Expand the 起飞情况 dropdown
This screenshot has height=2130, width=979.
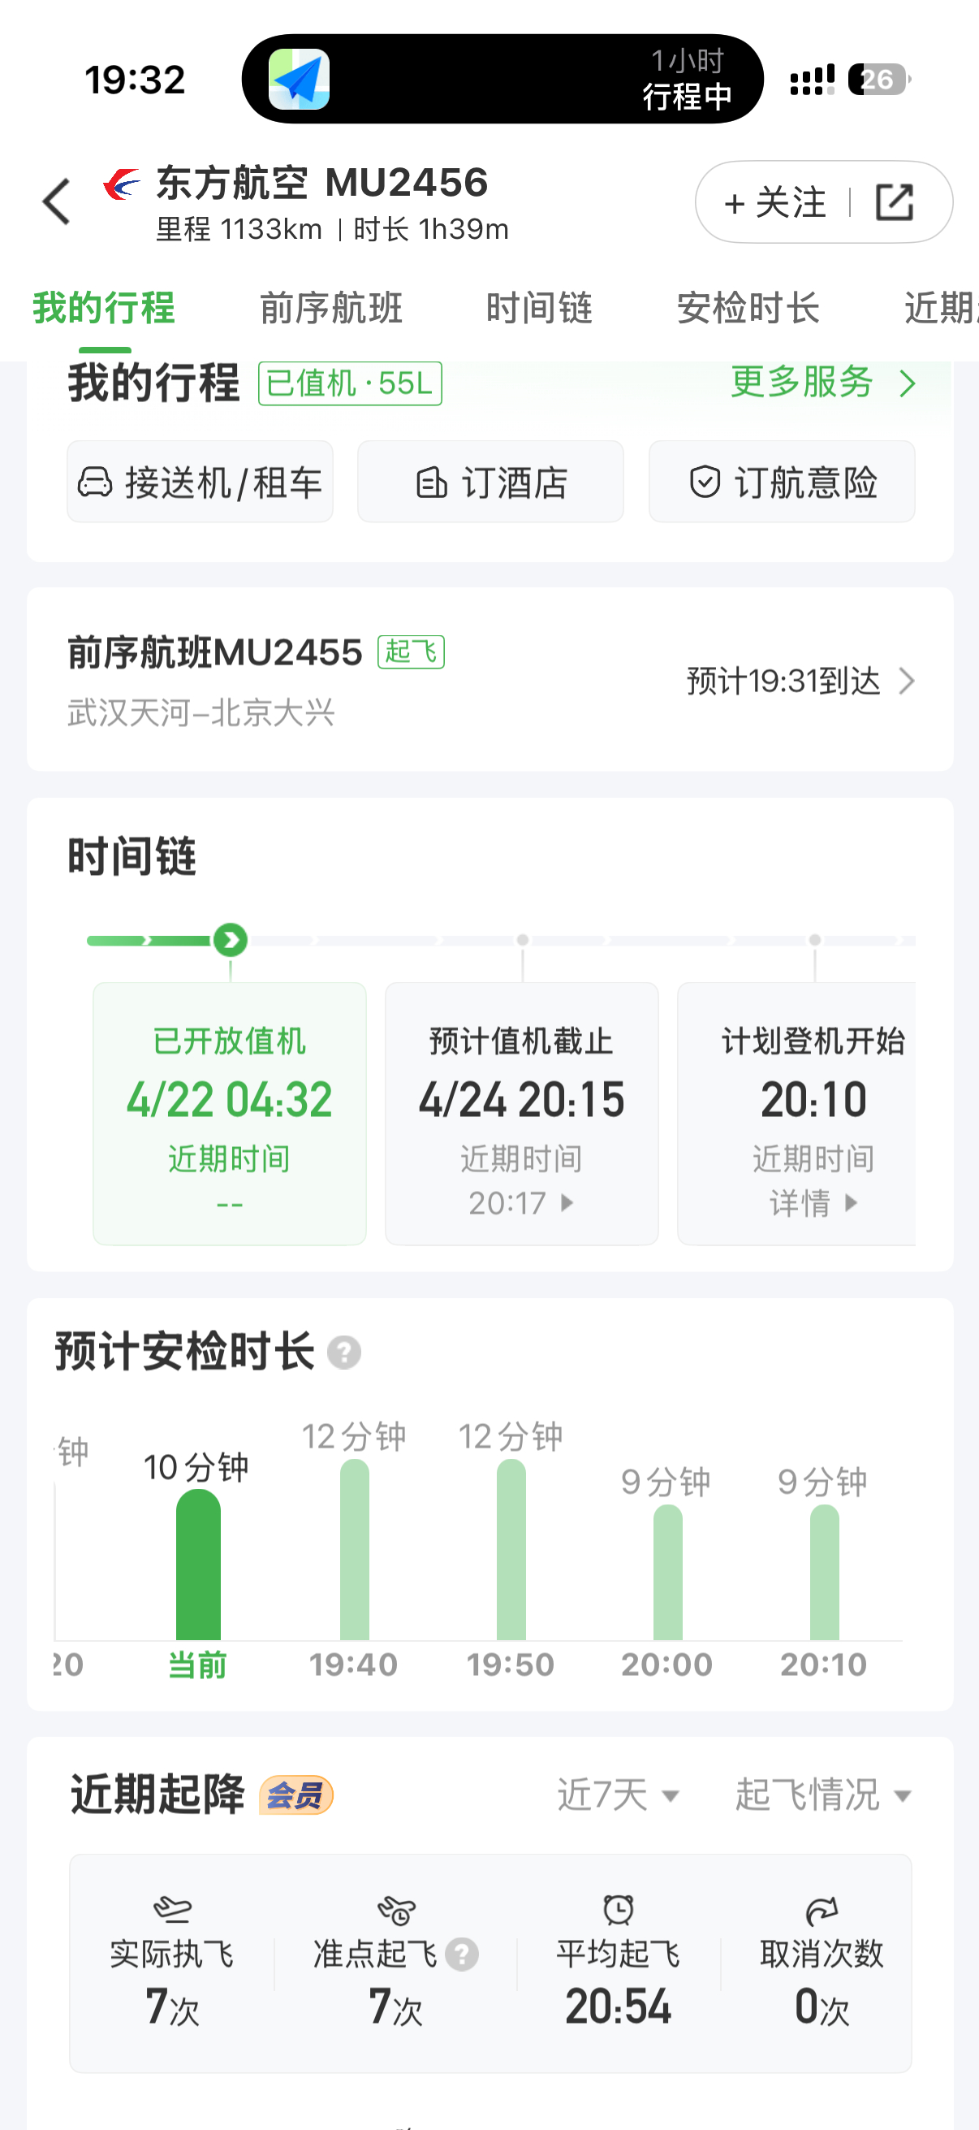(x=824, y=1795)
